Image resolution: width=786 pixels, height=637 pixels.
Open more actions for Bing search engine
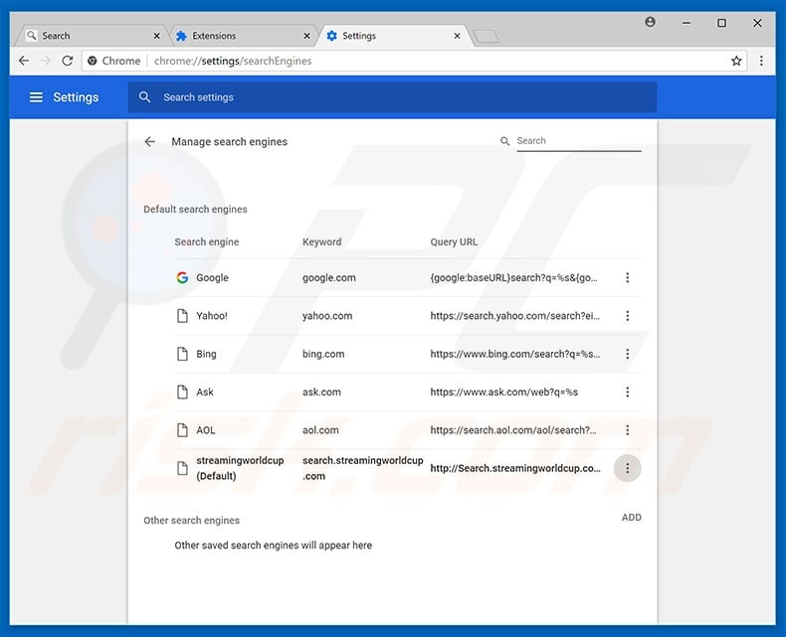pos(627,354)
